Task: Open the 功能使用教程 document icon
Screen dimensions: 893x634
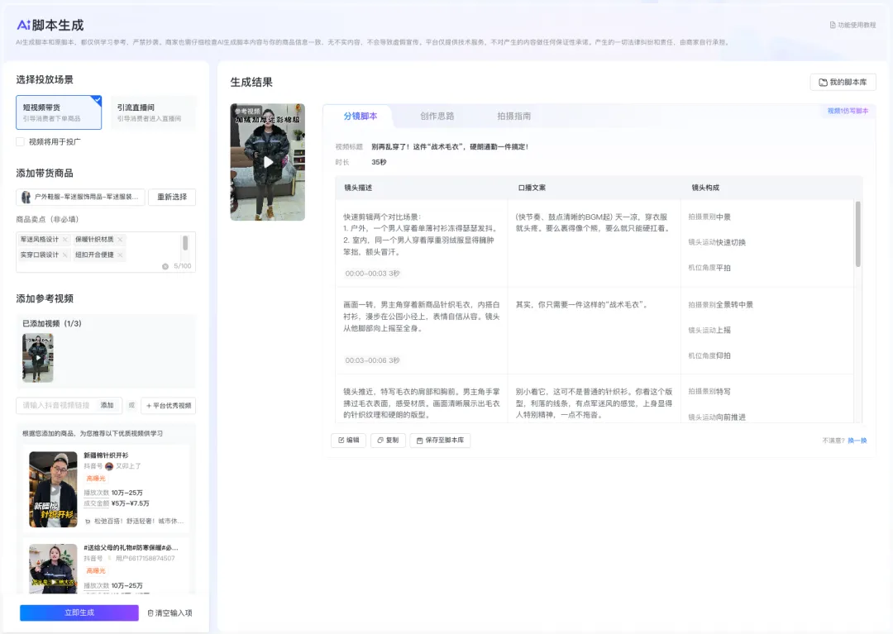Action: point(833,25)
